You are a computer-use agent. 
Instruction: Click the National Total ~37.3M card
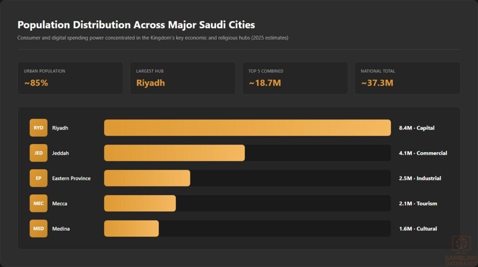coord(407,78)
